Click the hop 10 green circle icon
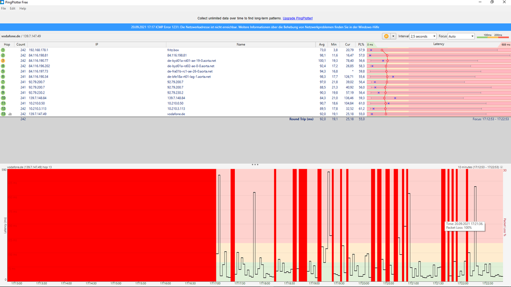This screenshot has height=287, width=511. [3, 98]
